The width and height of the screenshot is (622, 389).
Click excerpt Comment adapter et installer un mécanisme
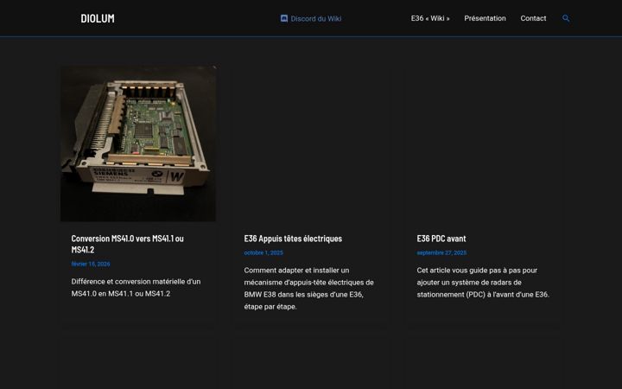(x=309, y=288)
